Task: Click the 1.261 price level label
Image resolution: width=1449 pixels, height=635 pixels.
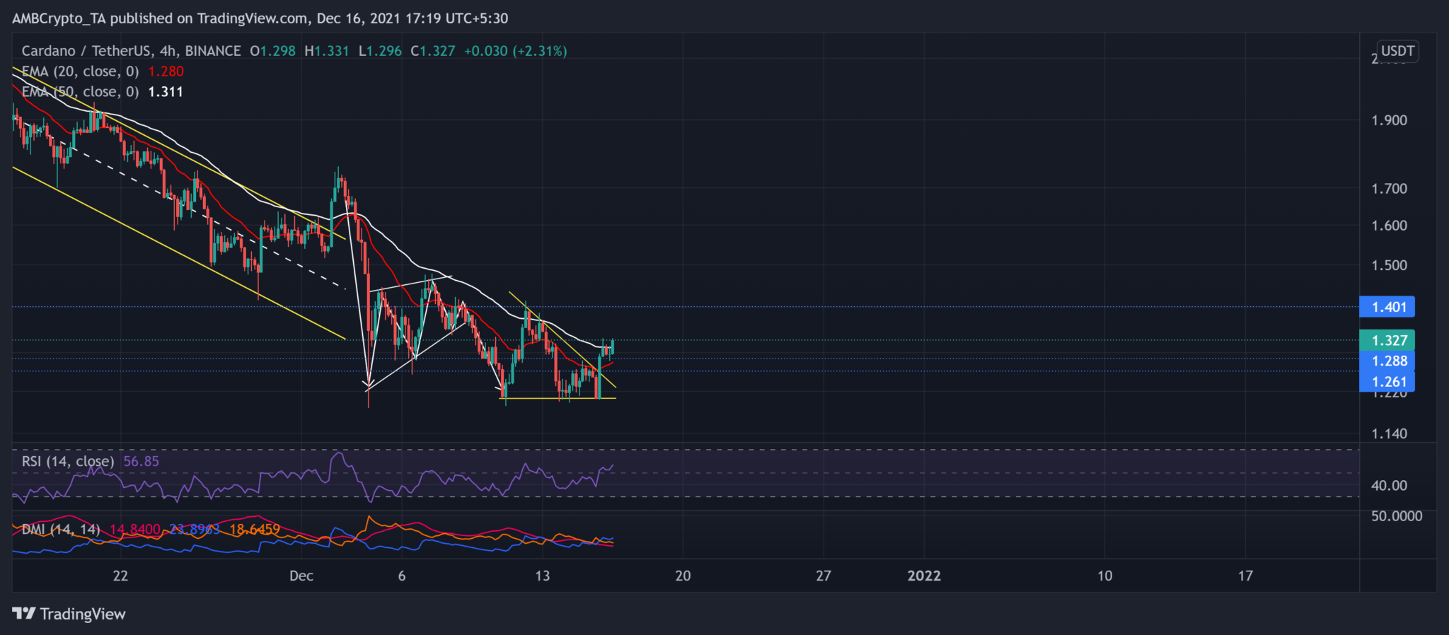Action: point(1387,382)
